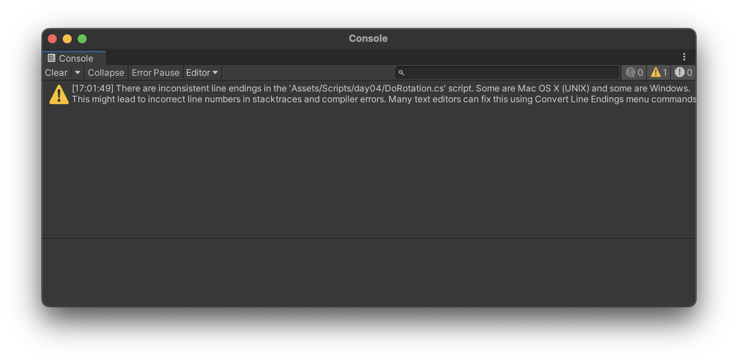This screenshot has height=362, width=738.
Task: Click the magnifying glass in the search bar
Action: pos(401,72)
